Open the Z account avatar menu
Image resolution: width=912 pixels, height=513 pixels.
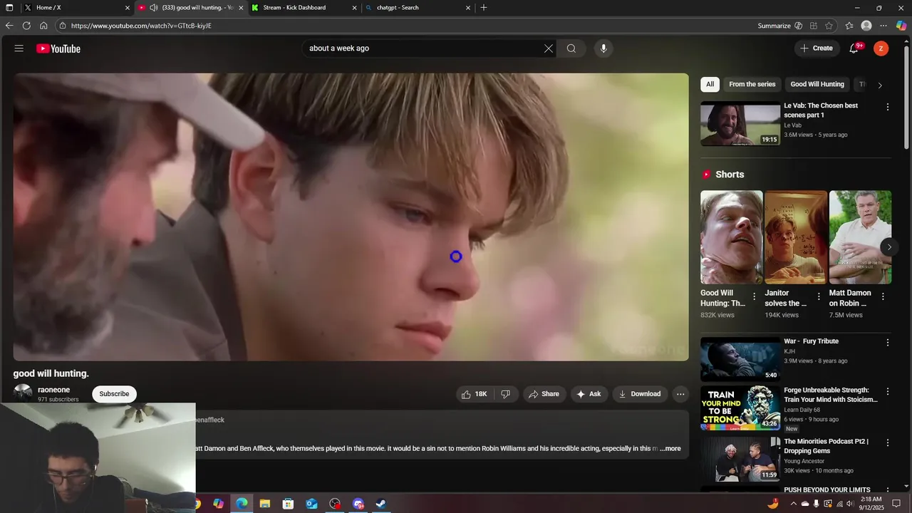tap(881, 48)
